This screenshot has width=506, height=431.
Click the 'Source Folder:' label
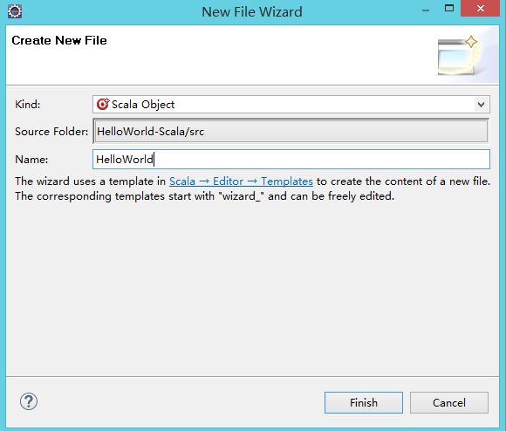(x=51, y=132)
